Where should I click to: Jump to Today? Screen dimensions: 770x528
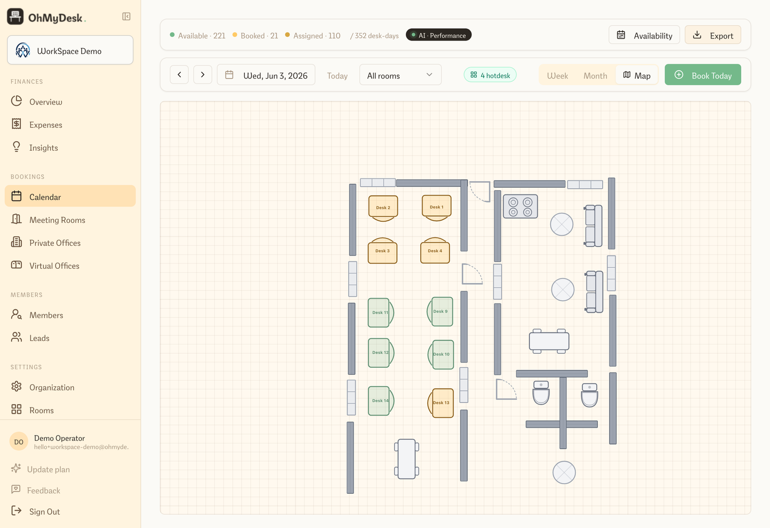[x=337, y=76]
